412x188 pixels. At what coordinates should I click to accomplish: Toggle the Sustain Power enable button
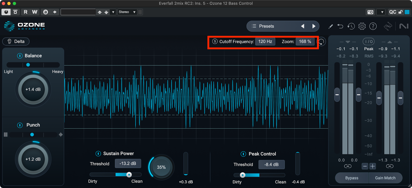98,154
